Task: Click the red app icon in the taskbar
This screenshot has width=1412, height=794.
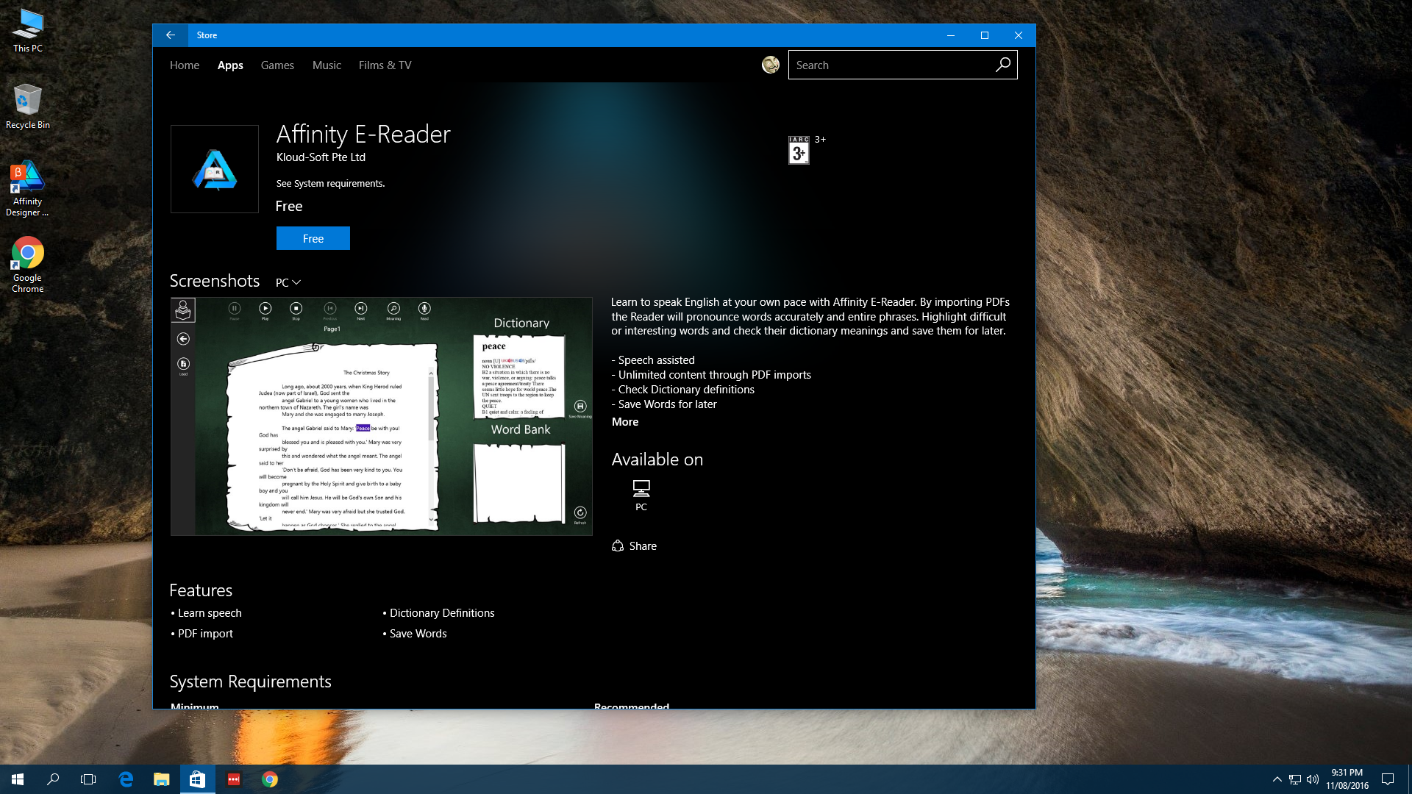Action: click(x=234, y=779)
